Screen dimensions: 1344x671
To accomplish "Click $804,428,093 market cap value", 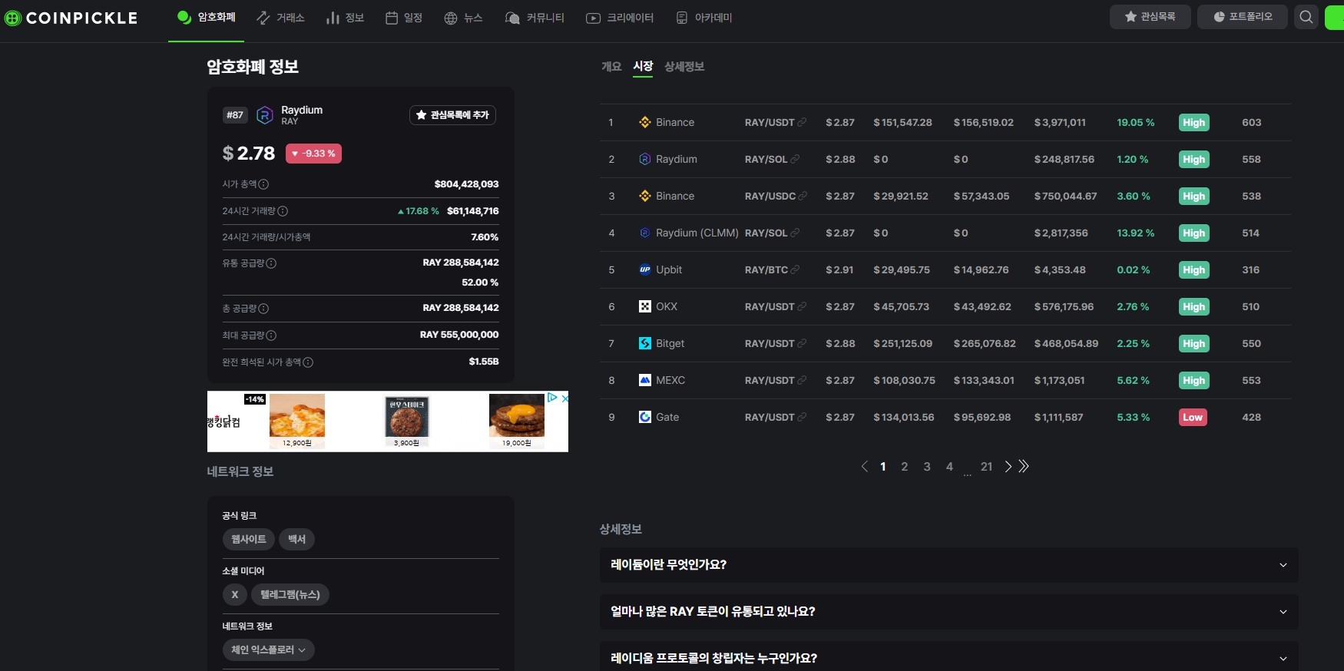I will 466,184.
